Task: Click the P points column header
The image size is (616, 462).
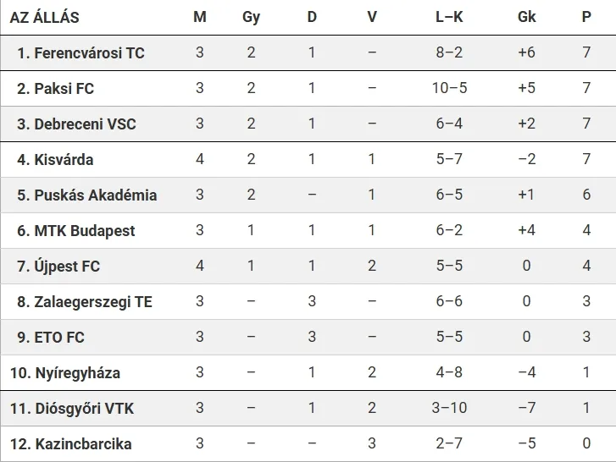Action: (x=586, y=17)
